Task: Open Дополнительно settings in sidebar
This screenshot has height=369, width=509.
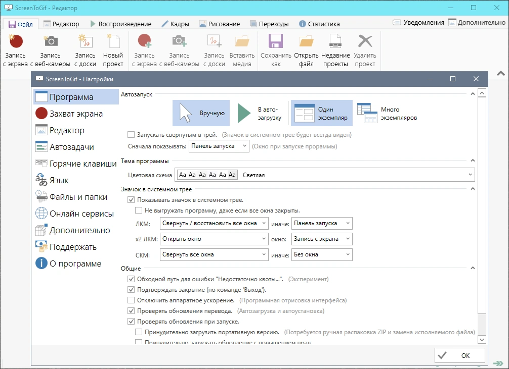Action: [76, 230]
